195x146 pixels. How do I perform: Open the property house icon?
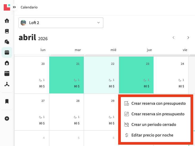[x=7, y=63]
